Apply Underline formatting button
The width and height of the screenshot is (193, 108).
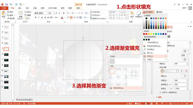pos(42,18)
